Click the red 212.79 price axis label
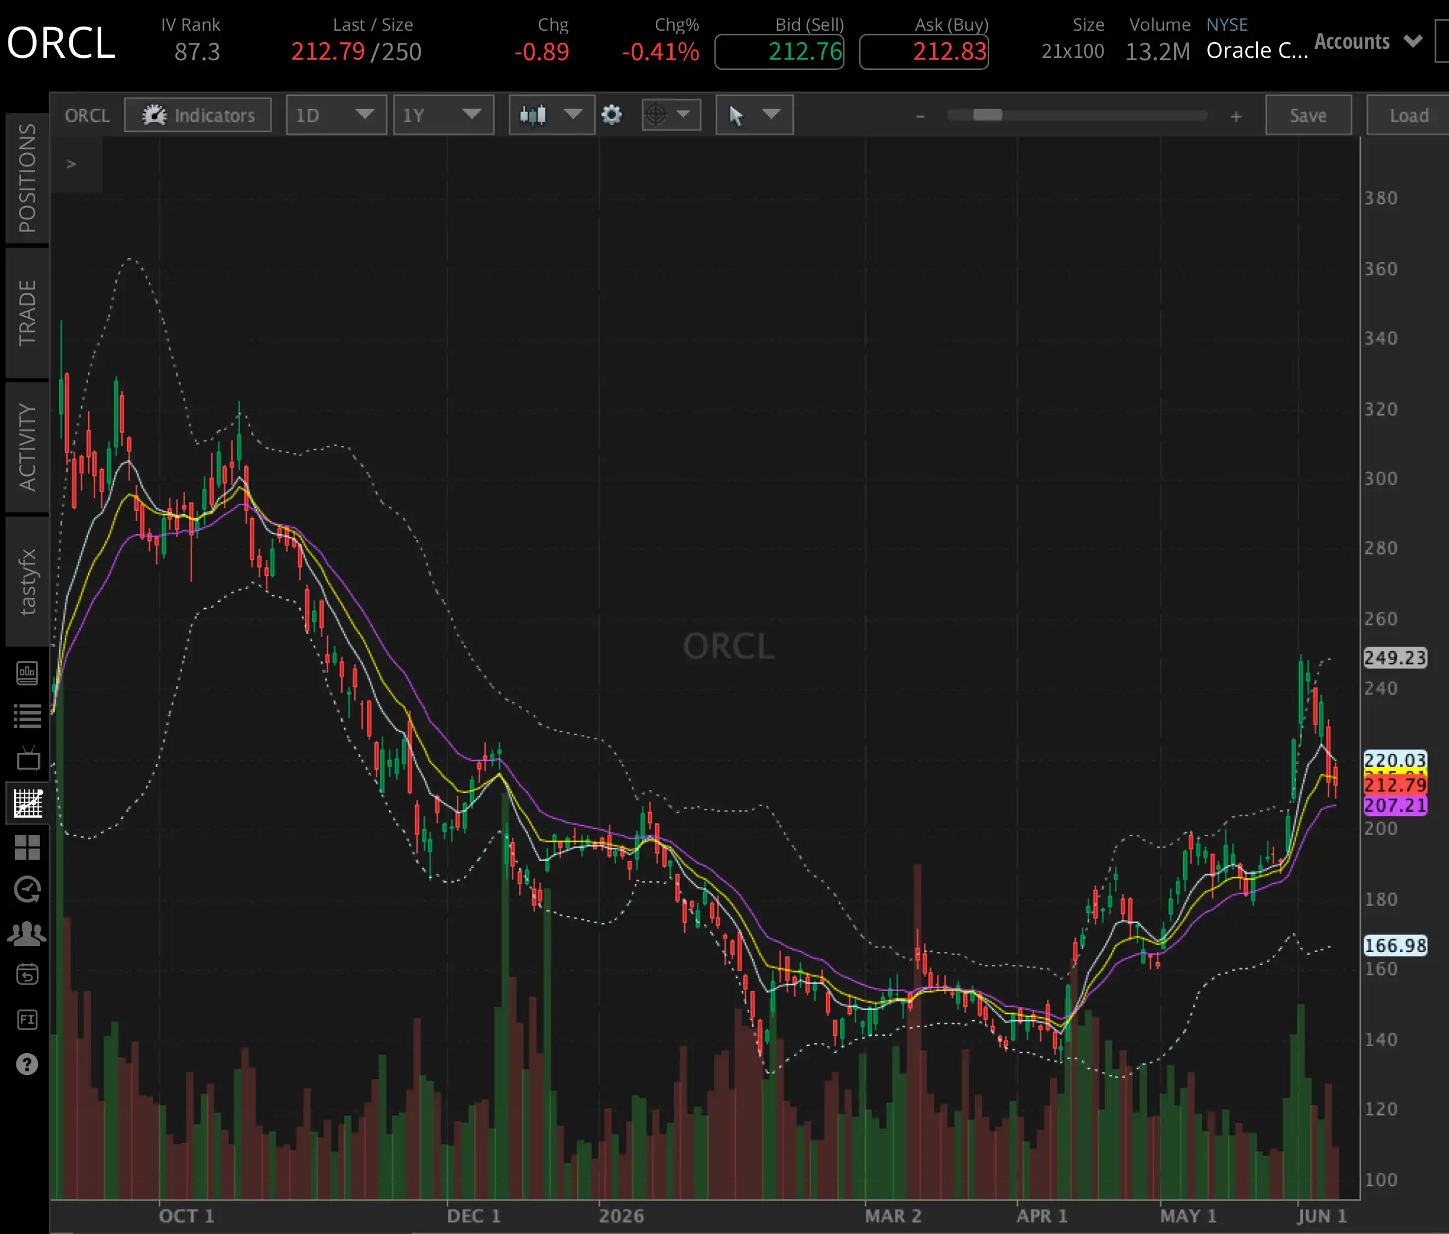Screen dimensions: 1449x1234 pyautogui.click(x=1395, y=785)
